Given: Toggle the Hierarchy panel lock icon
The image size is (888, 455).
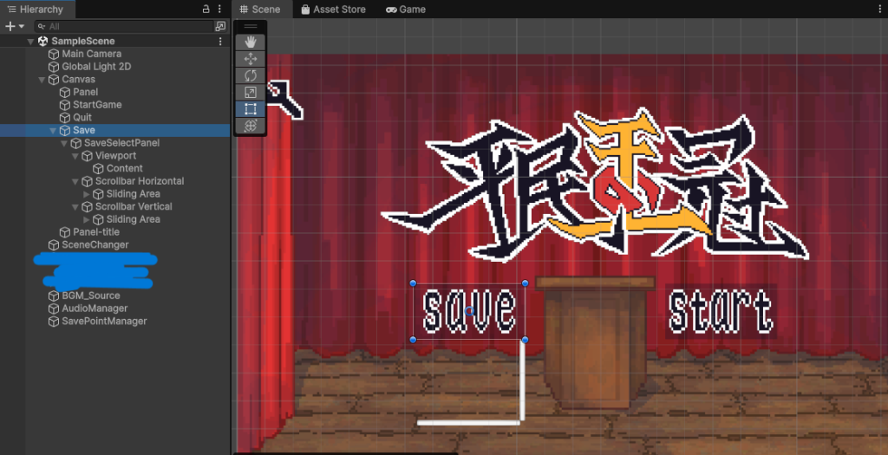Looking at the screenshot, I should click(x=206, y=9).
